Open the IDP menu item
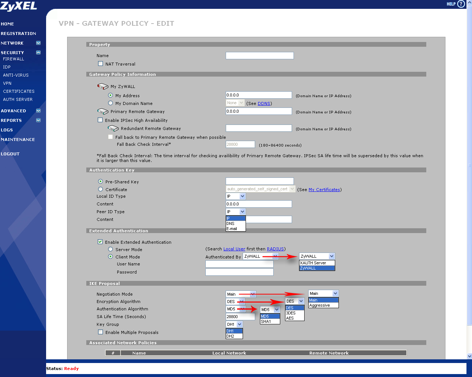This screenshot has width=472, height=377. [x=7, y=67]
